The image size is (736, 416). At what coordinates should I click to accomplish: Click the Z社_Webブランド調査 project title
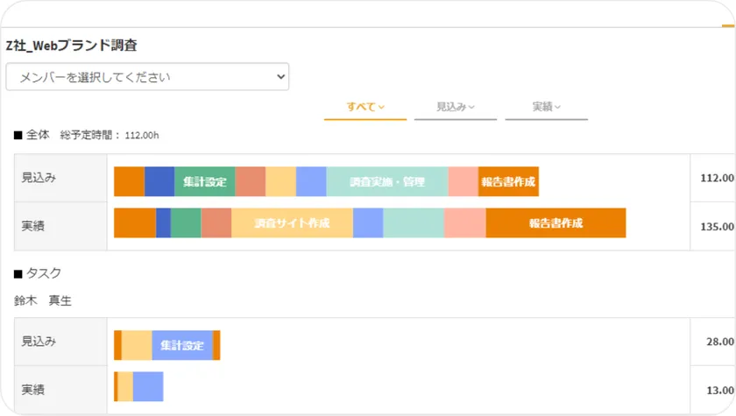[x=71, y=46]
